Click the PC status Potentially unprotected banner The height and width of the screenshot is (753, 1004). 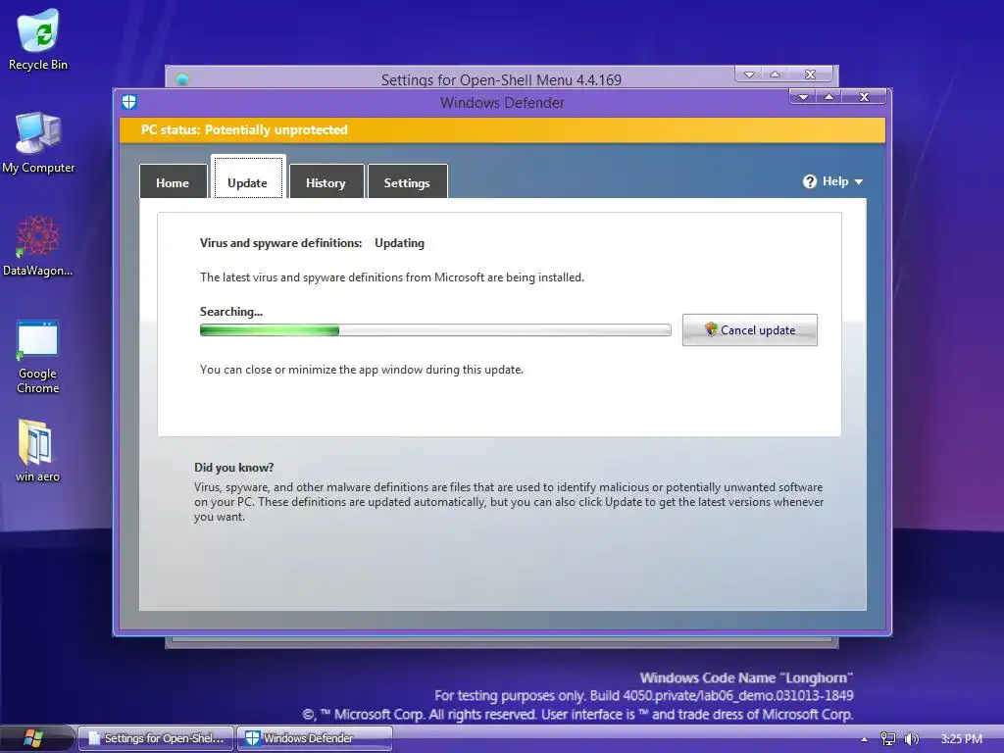(x=503, y=130)
